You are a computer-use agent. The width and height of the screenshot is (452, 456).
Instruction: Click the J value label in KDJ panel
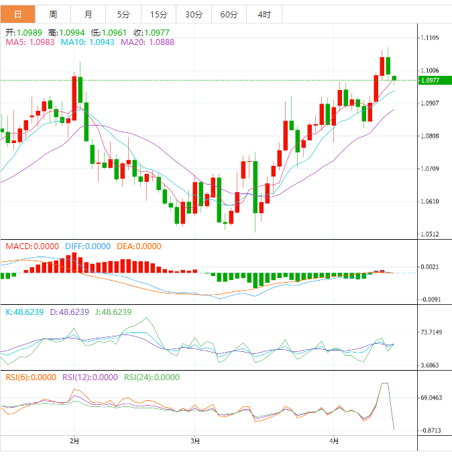(x=113, y=312)
